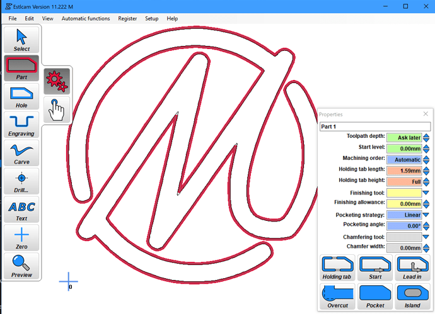The image size is (435, 314).
Task: Set the Zero point tool
Action: tap(21, 238)
